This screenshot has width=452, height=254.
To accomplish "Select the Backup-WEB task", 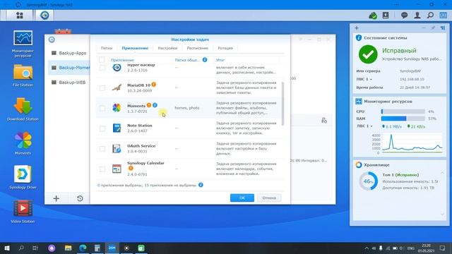I will pos(69,83).
